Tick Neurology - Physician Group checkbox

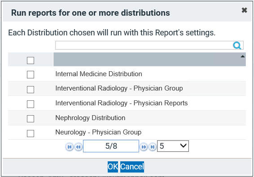coord(31,134)
